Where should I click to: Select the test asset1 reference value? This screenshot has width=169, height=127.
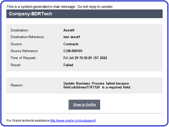72,37
